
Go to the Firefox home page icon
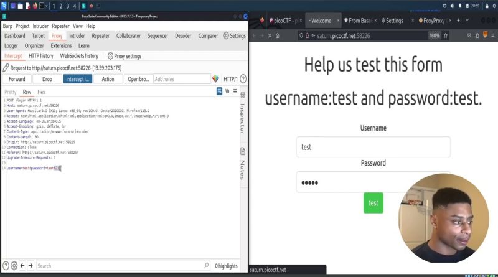(x=278, y=35)
